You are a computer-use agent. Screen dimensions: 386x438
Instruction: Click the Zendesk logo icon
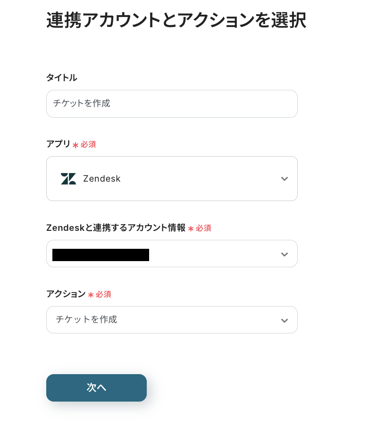pos(68,179)
